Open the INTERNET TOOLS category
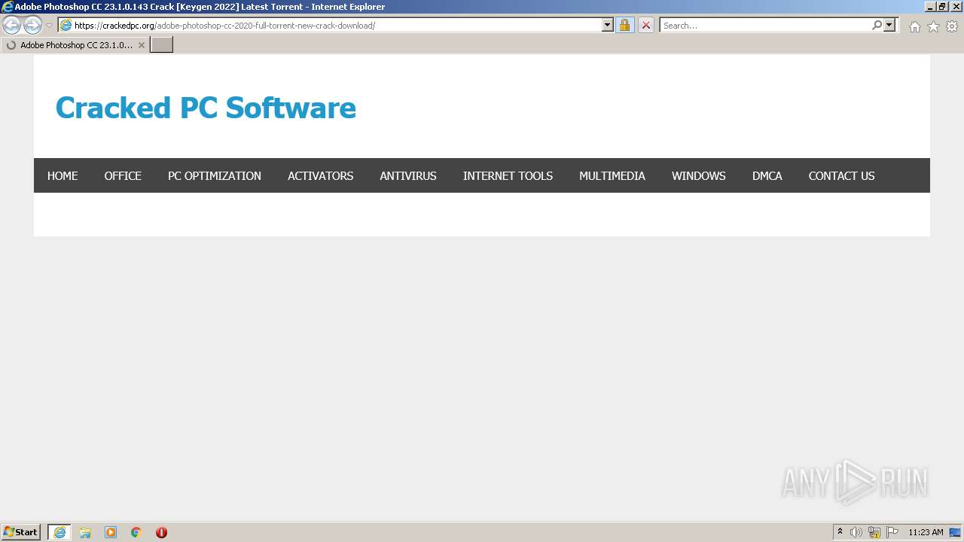This screenshot has width=964, height=542. [508, 175]
